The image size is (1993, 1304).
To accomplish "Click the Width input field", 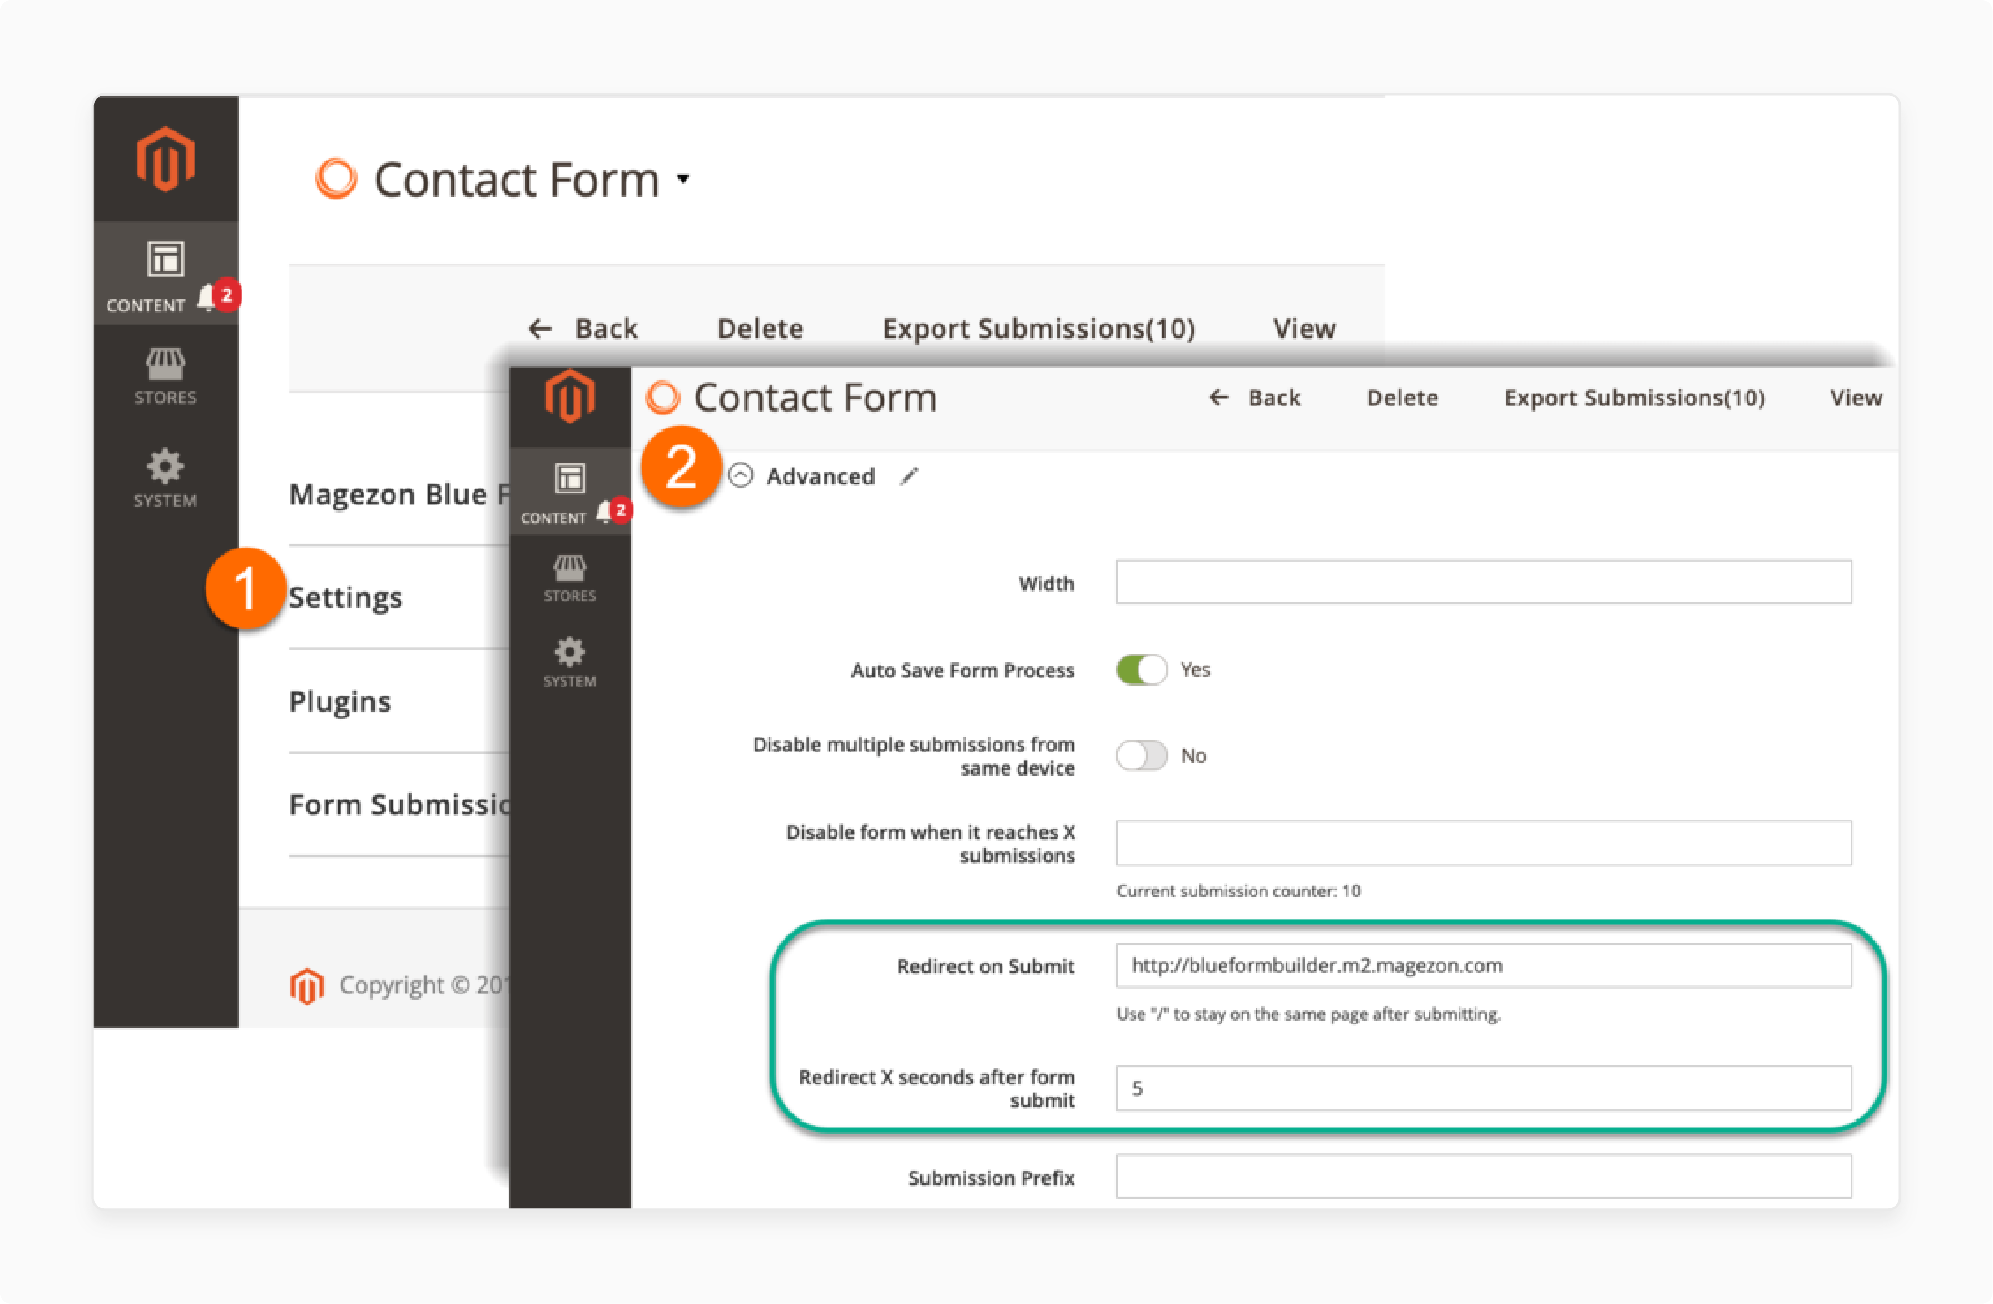I will pos(1483,582).
